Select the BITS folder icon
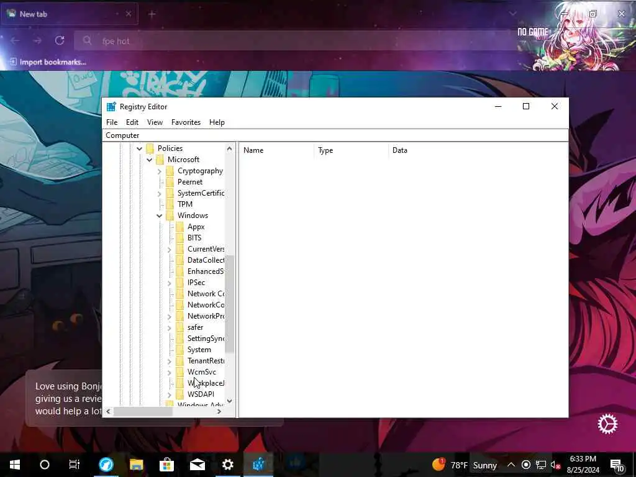 [180, 238]
